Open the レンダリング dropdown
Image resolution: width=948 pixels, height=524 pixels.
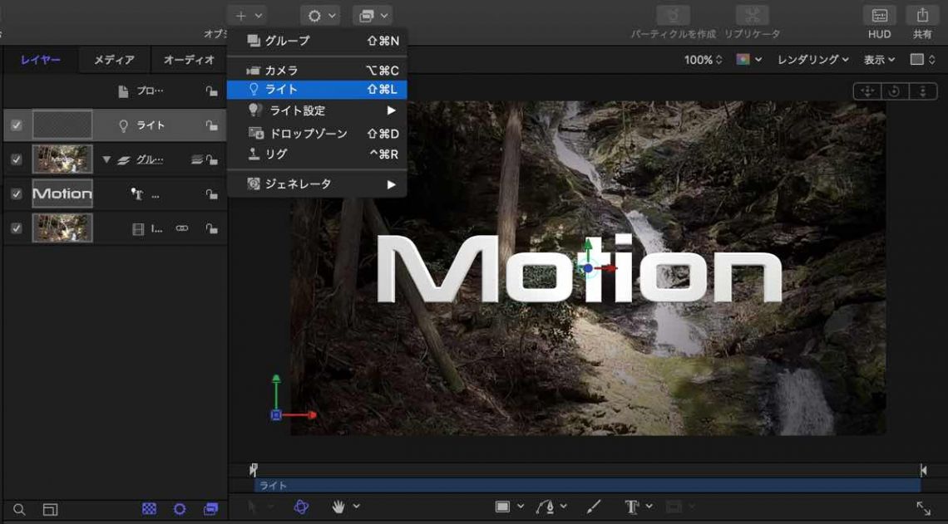coord(812,60)
